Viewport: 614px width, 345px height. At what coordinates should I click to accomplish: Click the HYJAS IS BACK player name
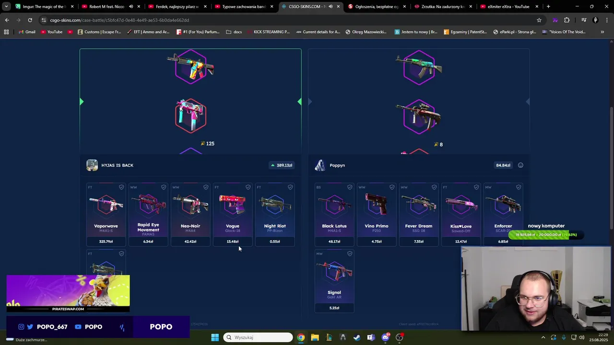click(x=117, y=165)
